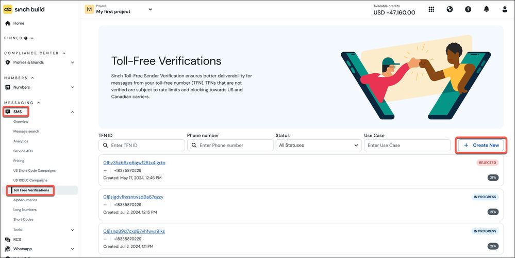Click in the Enter Use Case field
The height and width of the screenshot is (258, 515).
click(x=407, y=146)
